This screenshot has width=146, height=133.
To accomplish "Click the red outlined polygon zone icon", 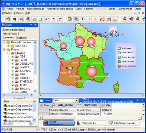I will (x=102, y=19).
